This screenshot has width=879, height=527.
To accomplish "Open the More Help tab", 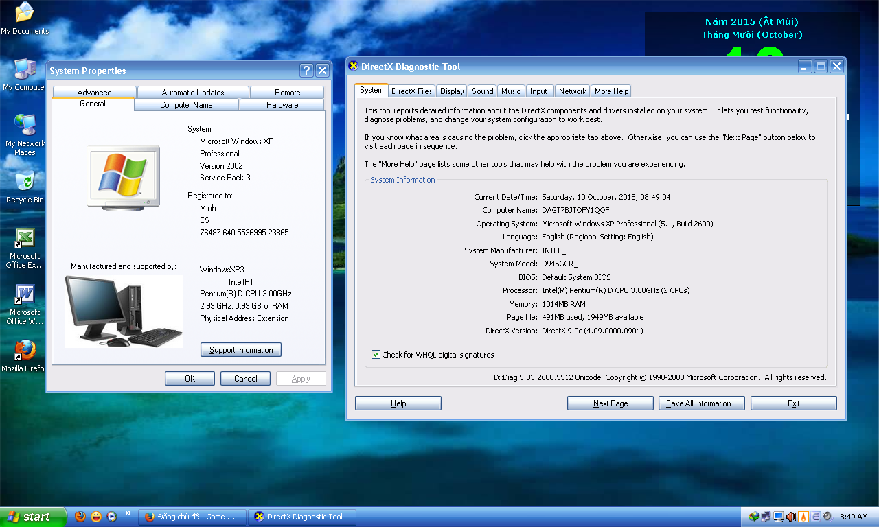I will click(x=611, y=91).
